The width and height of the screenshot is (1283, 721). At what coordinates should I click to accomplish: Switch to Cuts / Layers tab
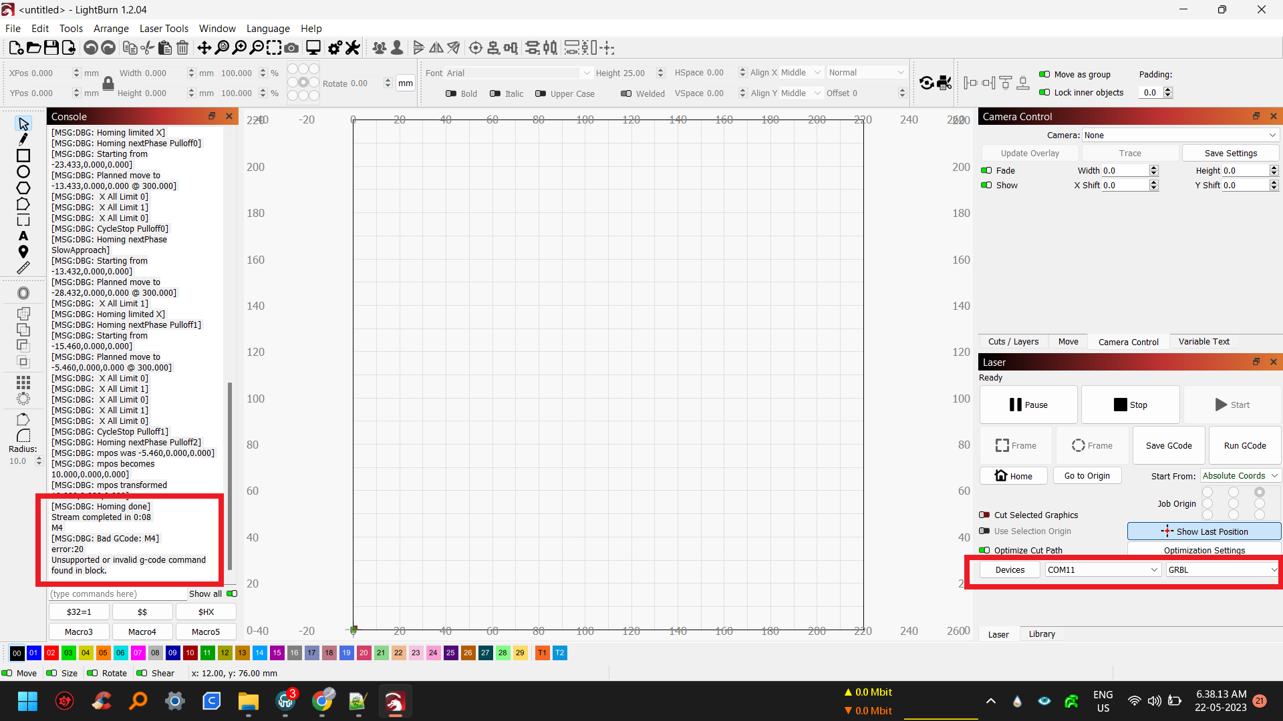1013,341
